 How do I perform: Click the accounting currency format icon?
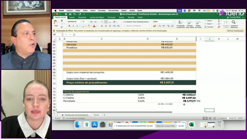[154, 26]
